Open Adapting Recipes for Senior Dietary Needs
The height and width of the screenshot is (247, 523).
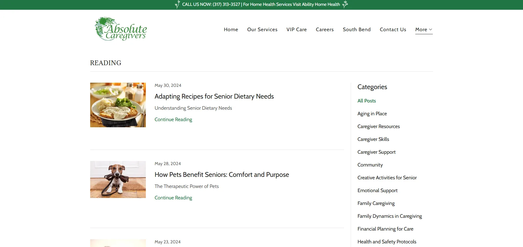(214, 96)
